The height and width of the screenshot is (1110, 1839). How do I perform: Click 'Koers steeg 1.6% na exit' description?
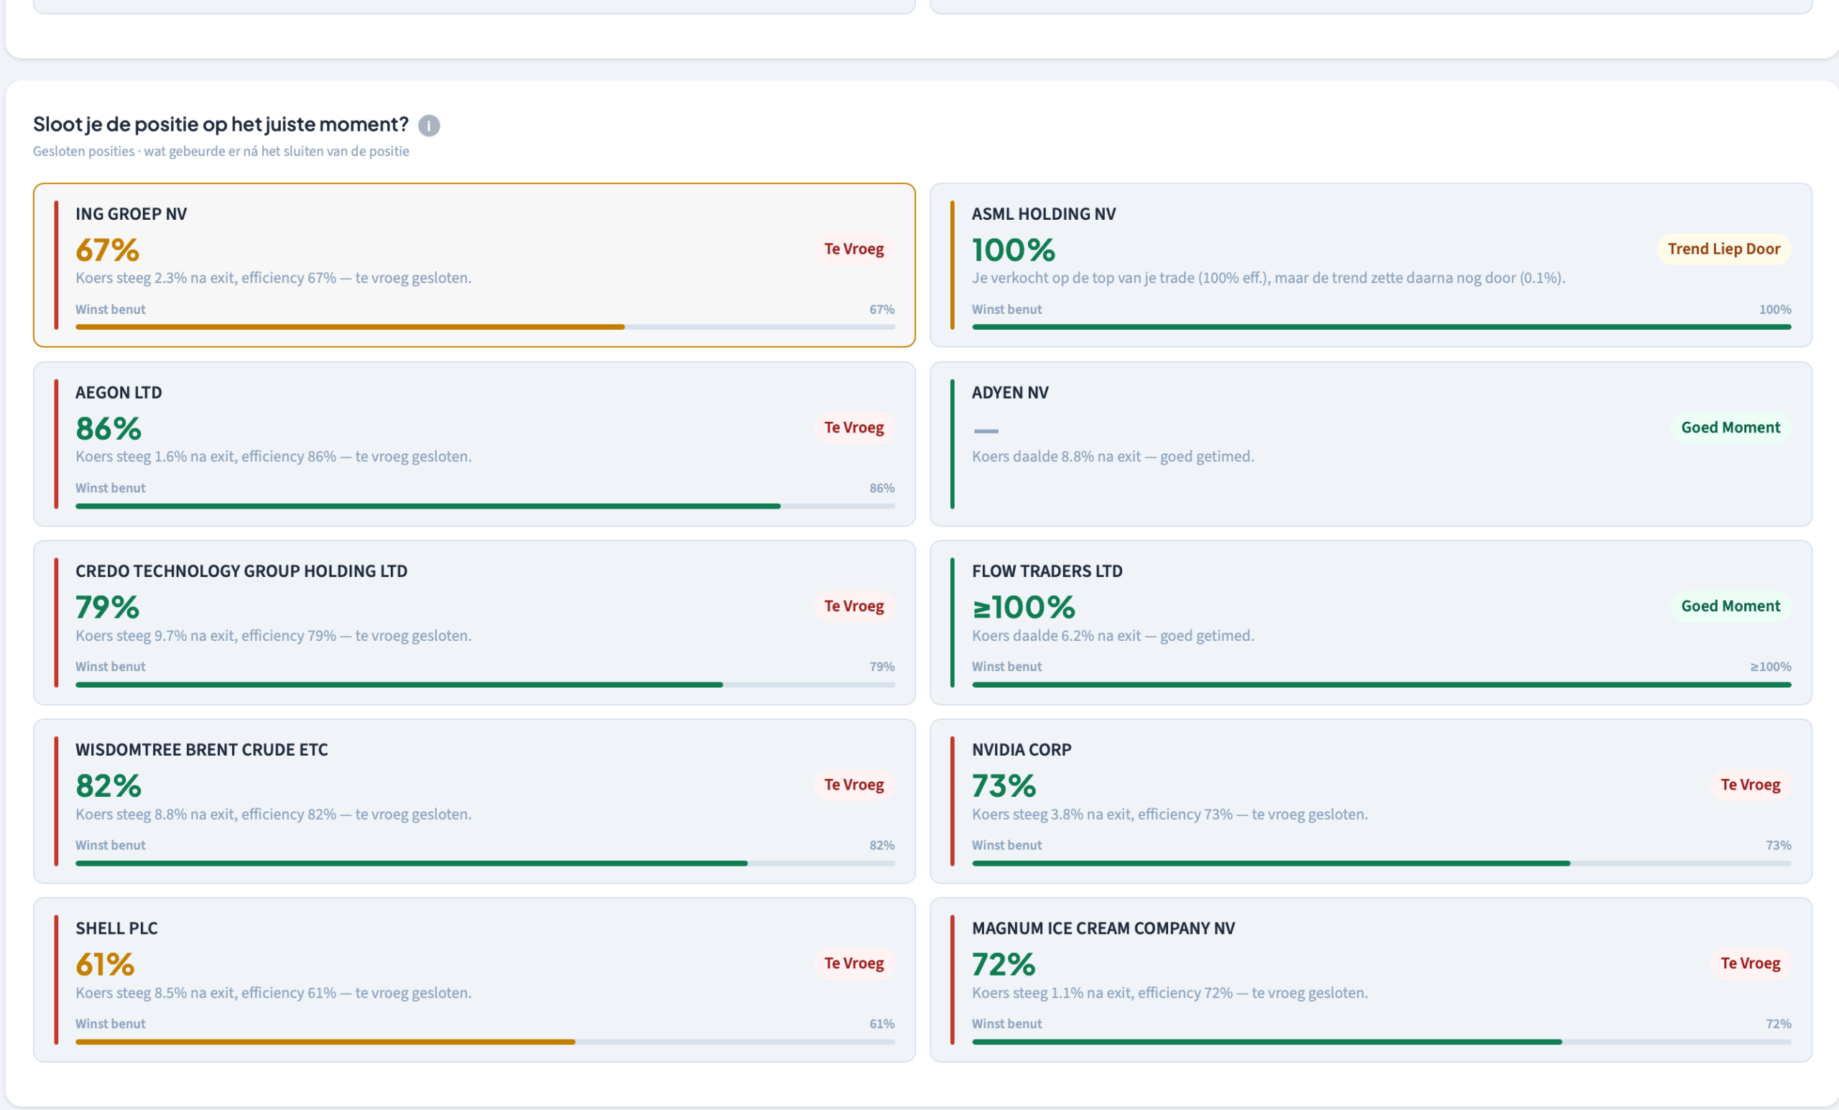click(x=273, y=456)
